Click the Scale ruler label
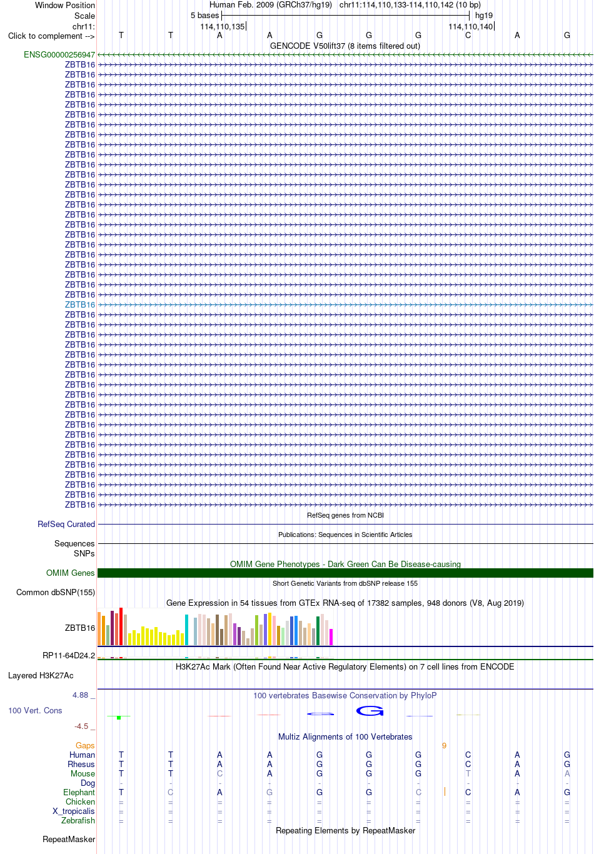 (x=84, y=16)
